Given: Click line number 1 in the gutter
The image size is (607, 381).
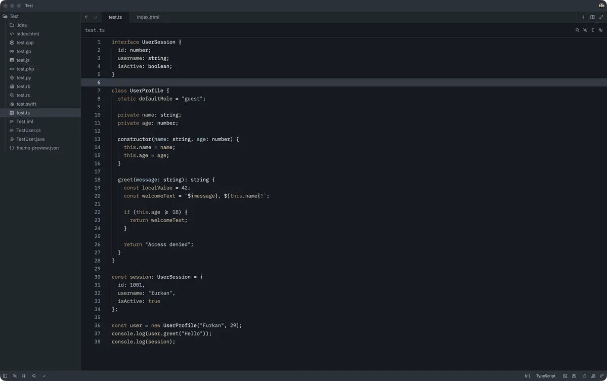Looking at the screenshot, I should [99, 42].
